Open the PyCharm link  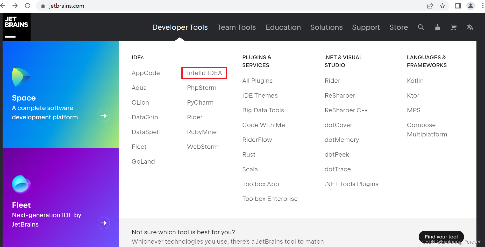(200, 103)
